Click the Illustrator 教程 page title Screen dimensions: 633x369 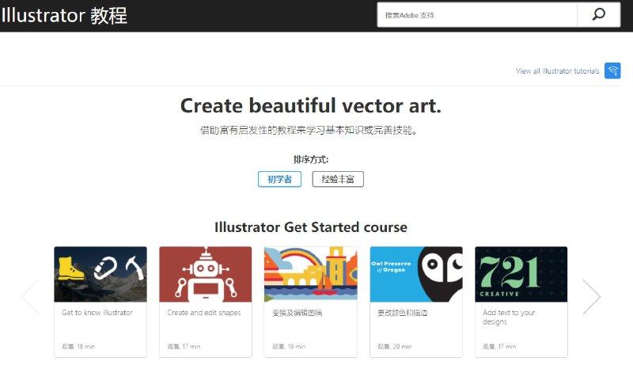click(x=64, y=15)
